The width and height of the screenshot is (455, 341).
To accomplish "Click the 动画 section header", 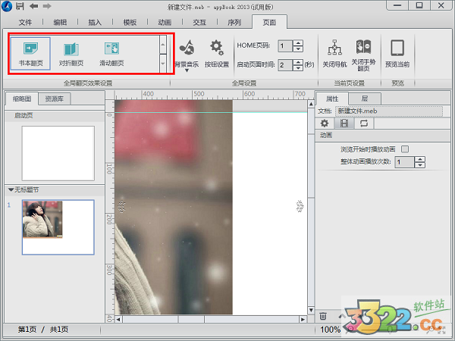I will pyautogui.click(x=382, y=135).
